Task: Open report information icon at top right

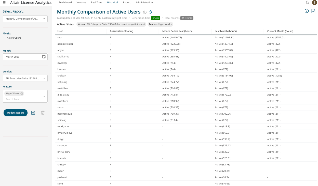Action: [307, 11]
